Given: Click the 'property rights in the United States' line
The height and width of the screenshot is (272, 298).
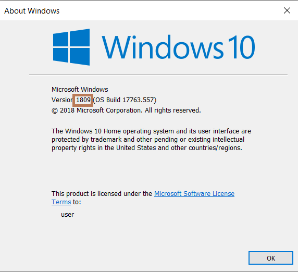Looking at the screenshot, I should tap(147, 148).
